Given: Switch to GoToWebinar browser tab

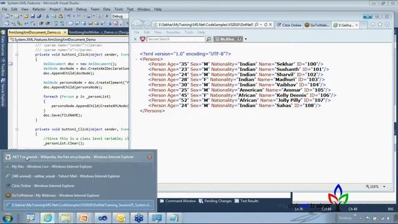Looking at the screenshot, I should [x=317, y=25].
